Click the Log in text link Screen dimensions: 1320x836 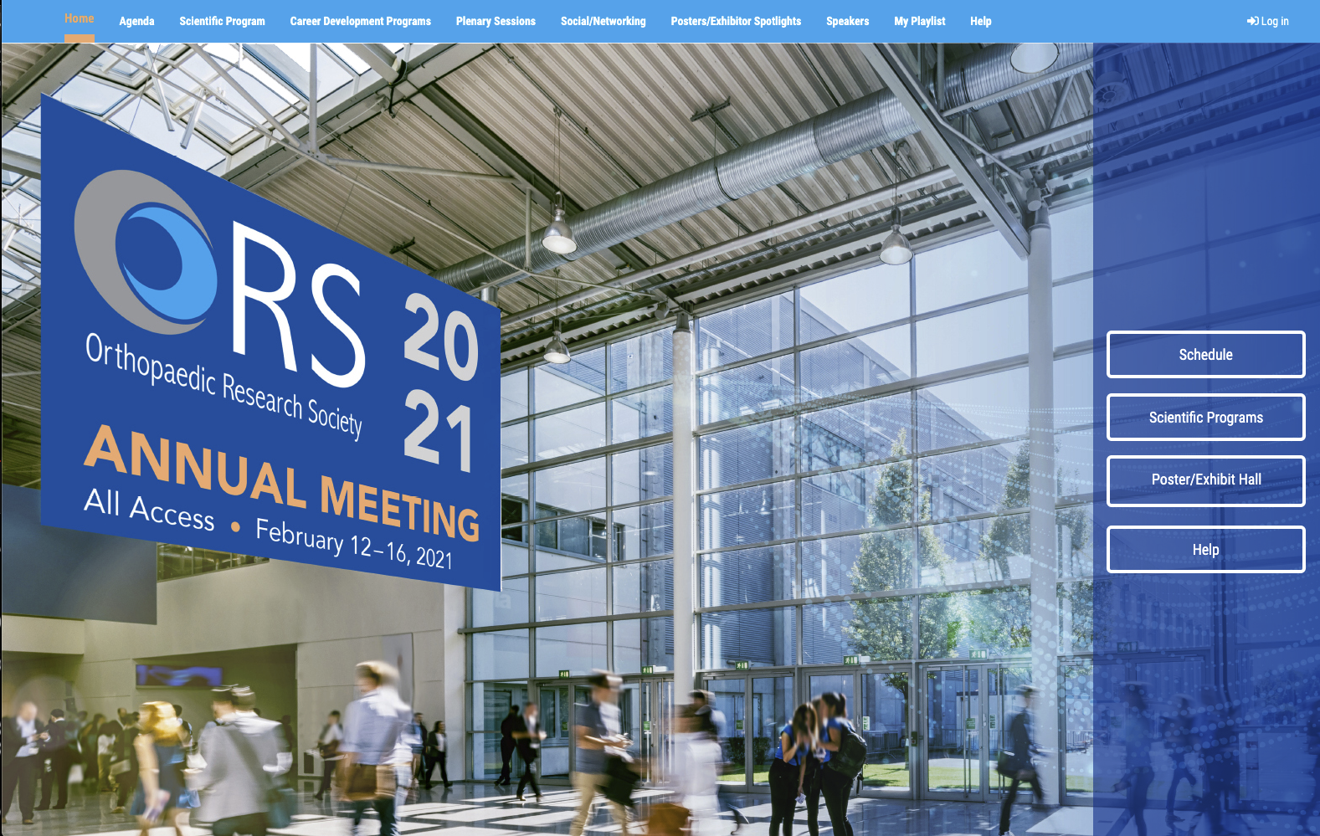1274,22
